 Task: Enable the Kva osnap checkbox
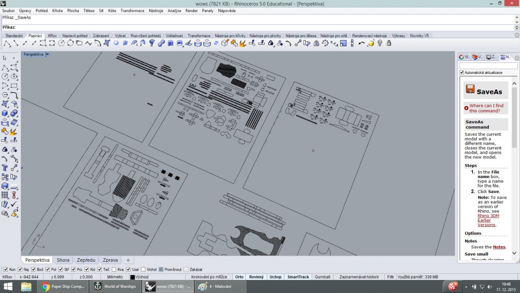tap(114, 270)
